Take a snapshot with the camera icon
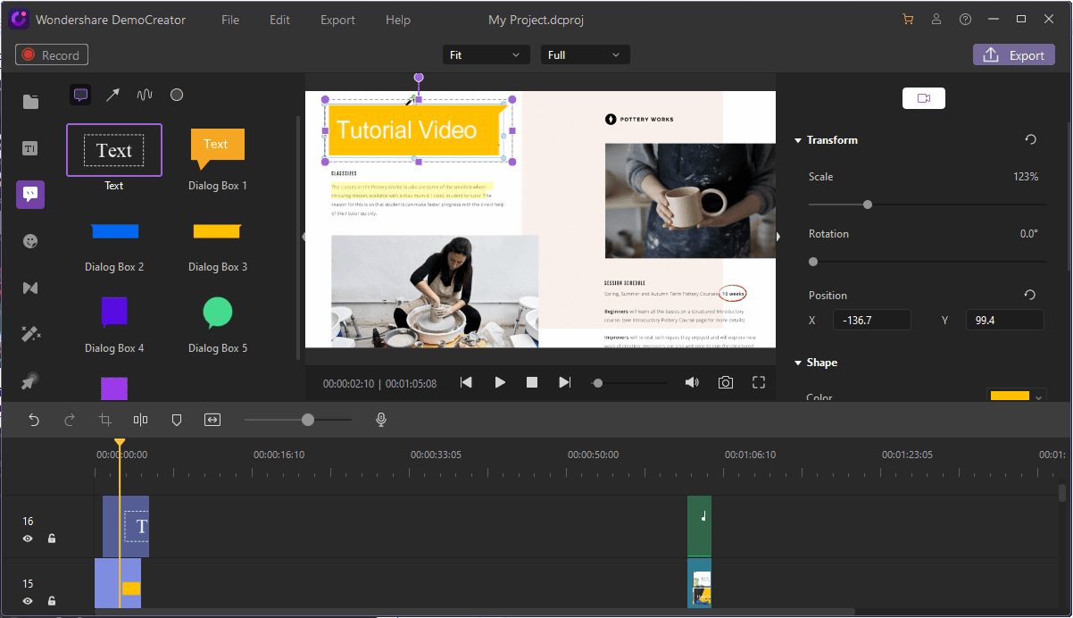The width and height of the screenshot is (1073, 618). click(726, 382)
